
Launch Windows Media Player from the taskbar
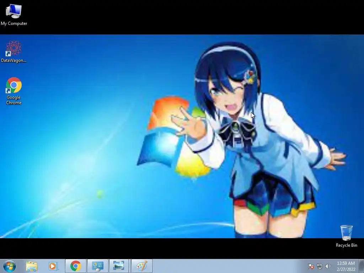53,266
